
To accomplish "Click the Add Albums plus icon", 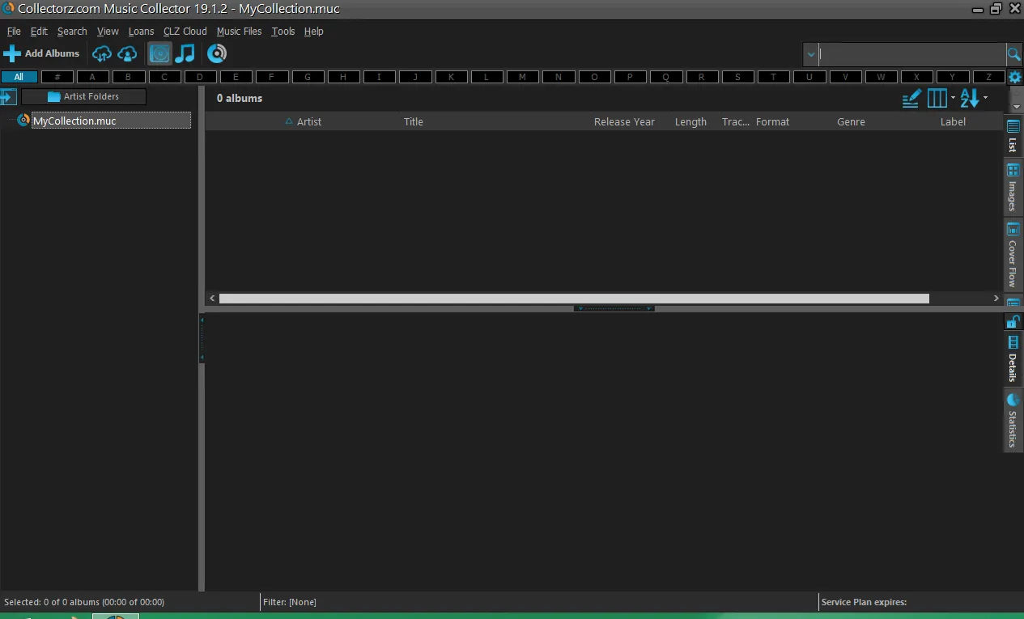I will click(12, 54).
